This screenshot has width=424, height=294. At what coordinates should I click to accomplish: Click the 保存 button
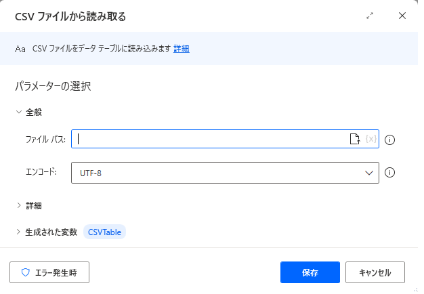pyautogui.click(x=310, y=272)
